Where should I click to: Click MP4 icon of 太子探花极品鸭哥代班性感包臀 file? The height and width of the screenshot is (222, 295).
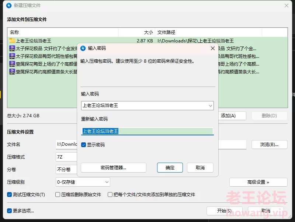[x=12, y=56]
